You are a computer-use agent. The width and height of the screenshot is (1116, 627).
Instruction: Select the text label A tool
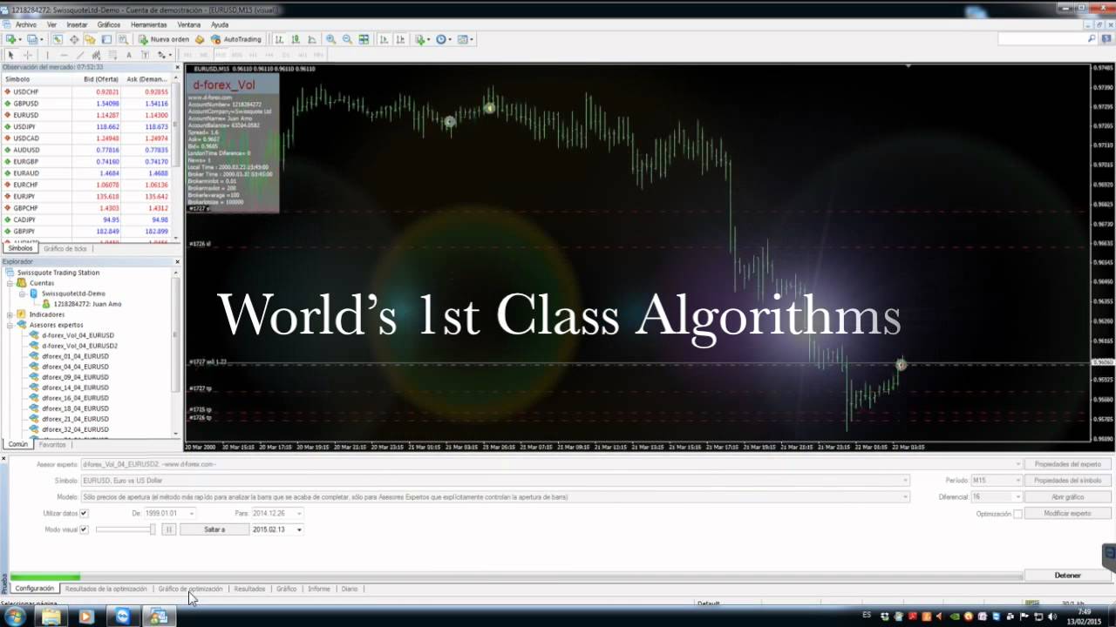(129, 55)
